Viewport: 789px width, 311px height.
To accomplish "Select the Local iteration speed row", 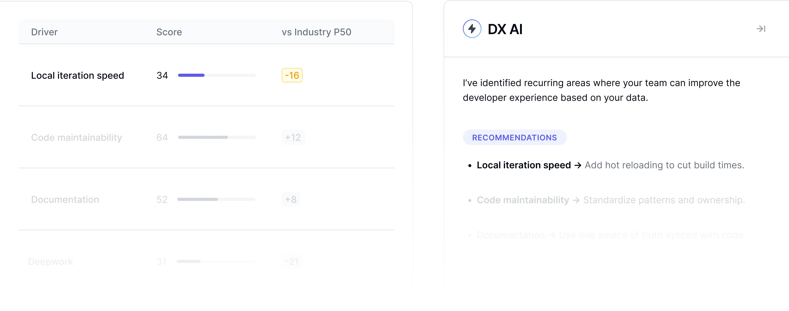I will pos(77,75).
